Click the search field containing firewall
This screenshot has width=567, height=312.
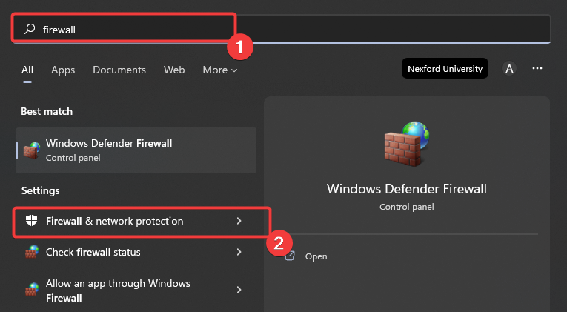(x=282, y=29)
